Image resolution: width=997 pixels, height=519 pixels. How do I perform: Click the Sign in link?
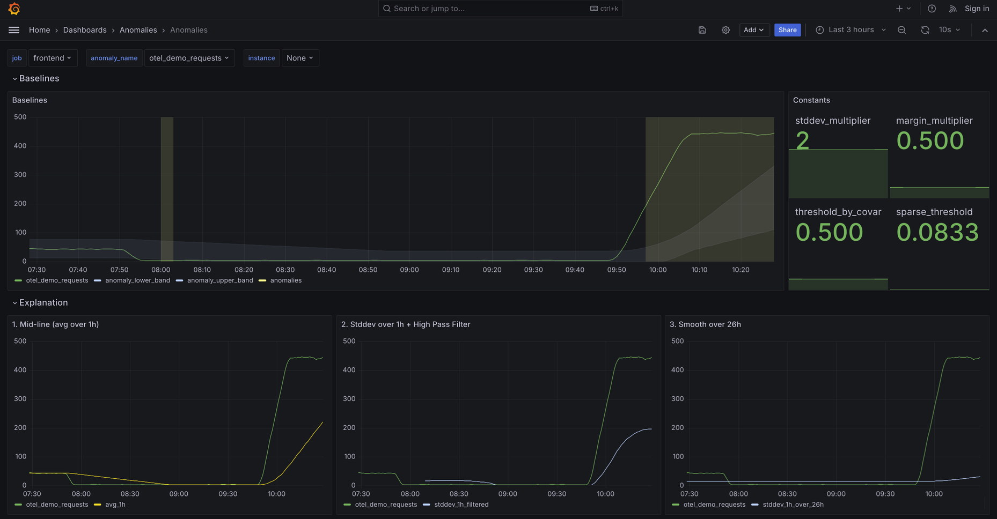977,9
